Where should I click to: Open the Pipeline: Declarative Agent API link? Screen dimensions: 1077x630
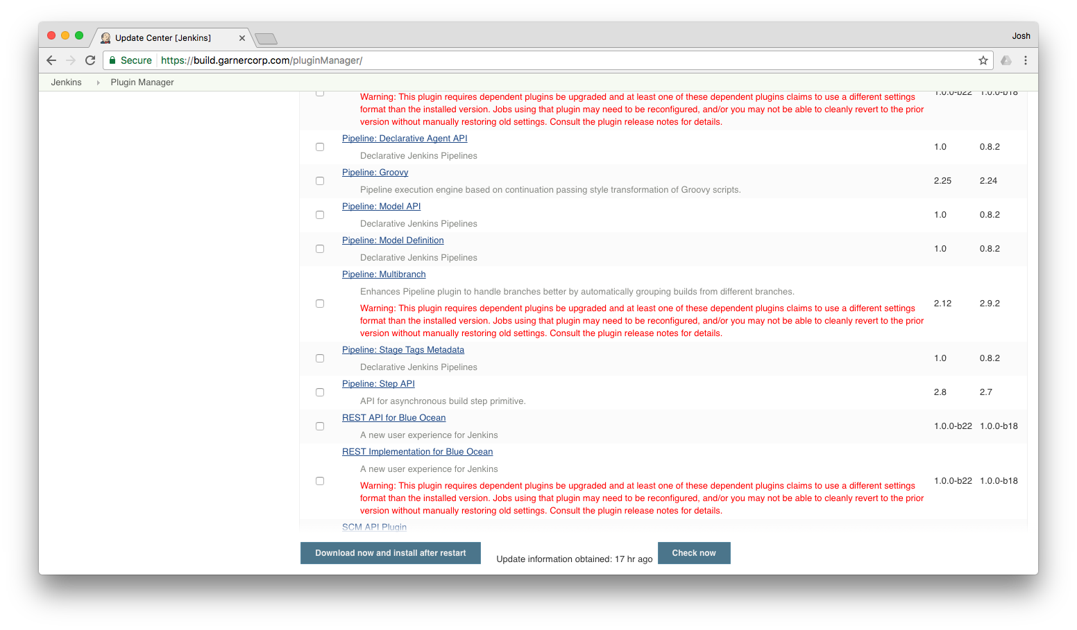click(x=405, y=139)
